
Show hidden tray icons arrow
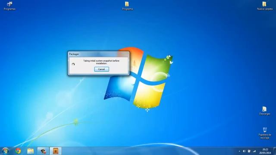click(x=239, y=151)
